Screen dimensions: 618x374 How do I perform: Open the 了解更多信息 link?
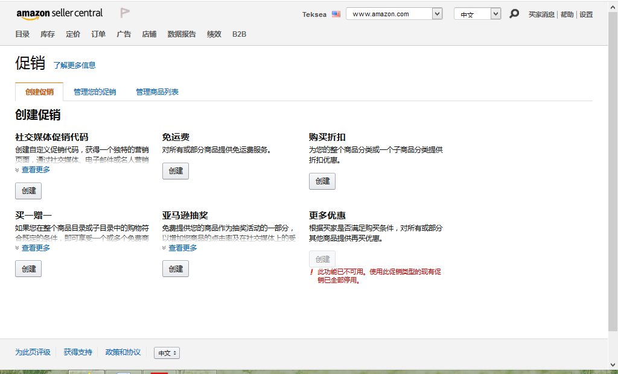[x=74, y=65]
